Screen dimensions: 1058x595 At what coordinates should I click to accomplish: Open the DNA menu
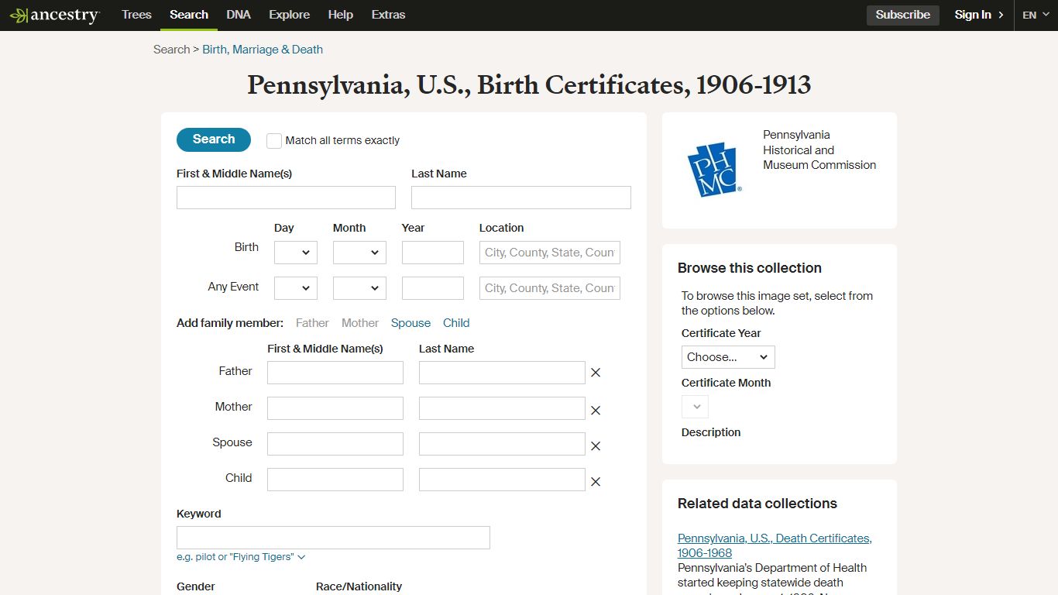[239, 15]
